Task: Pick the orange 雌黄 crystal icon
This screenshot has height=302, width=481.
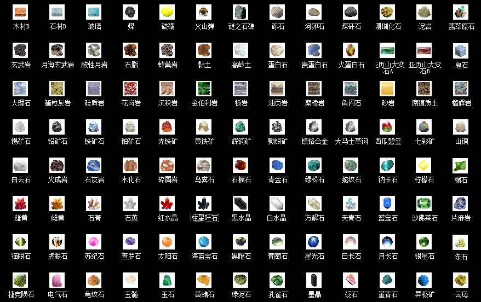Action: 57,204
